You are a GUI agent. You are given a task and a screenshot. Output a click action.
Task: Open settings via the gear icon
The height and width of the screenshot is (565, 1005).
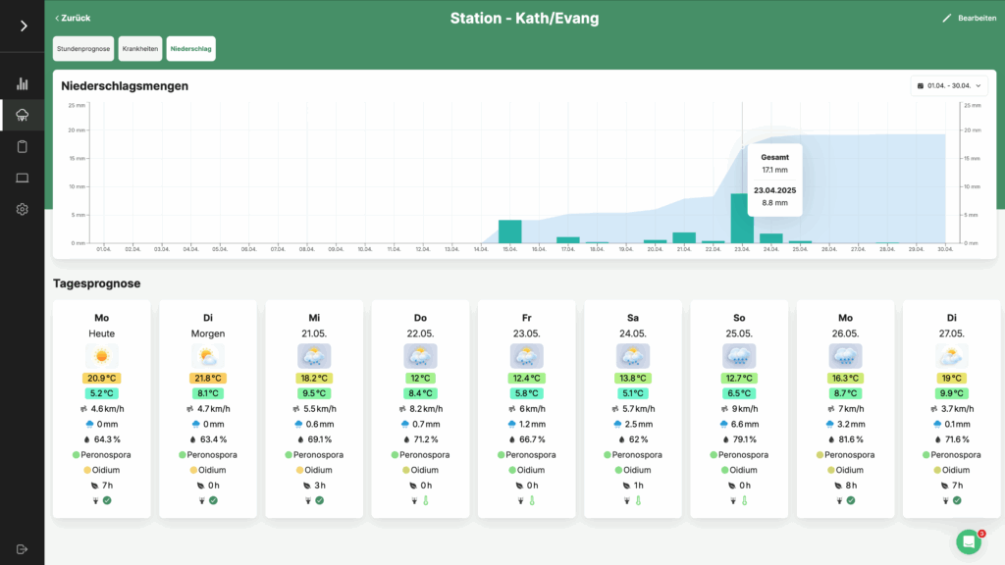[23, 209]
